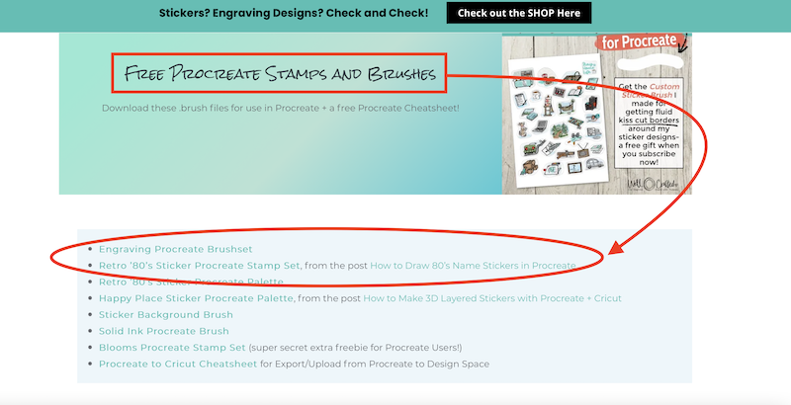Open the Retro '80's Sticker Procreate Palette link
791x405 pixels.
(x=191, y=283)
